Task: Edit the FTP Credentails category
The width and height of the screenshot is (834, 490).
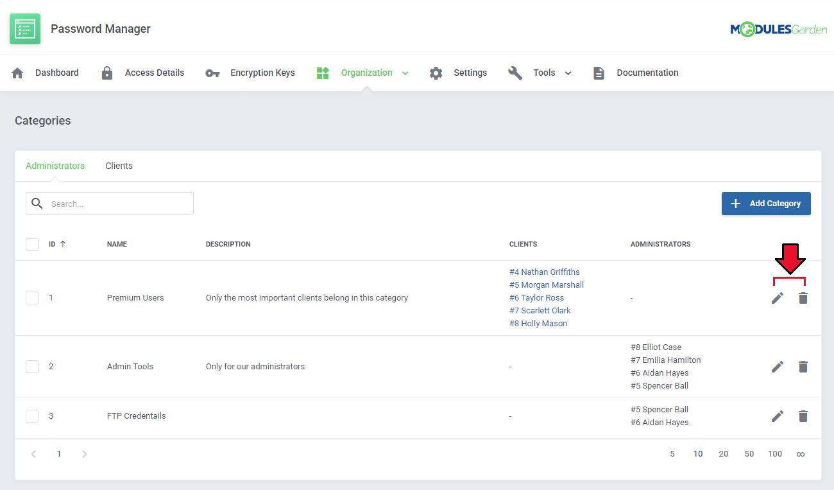Action: [x=778, y=416]
